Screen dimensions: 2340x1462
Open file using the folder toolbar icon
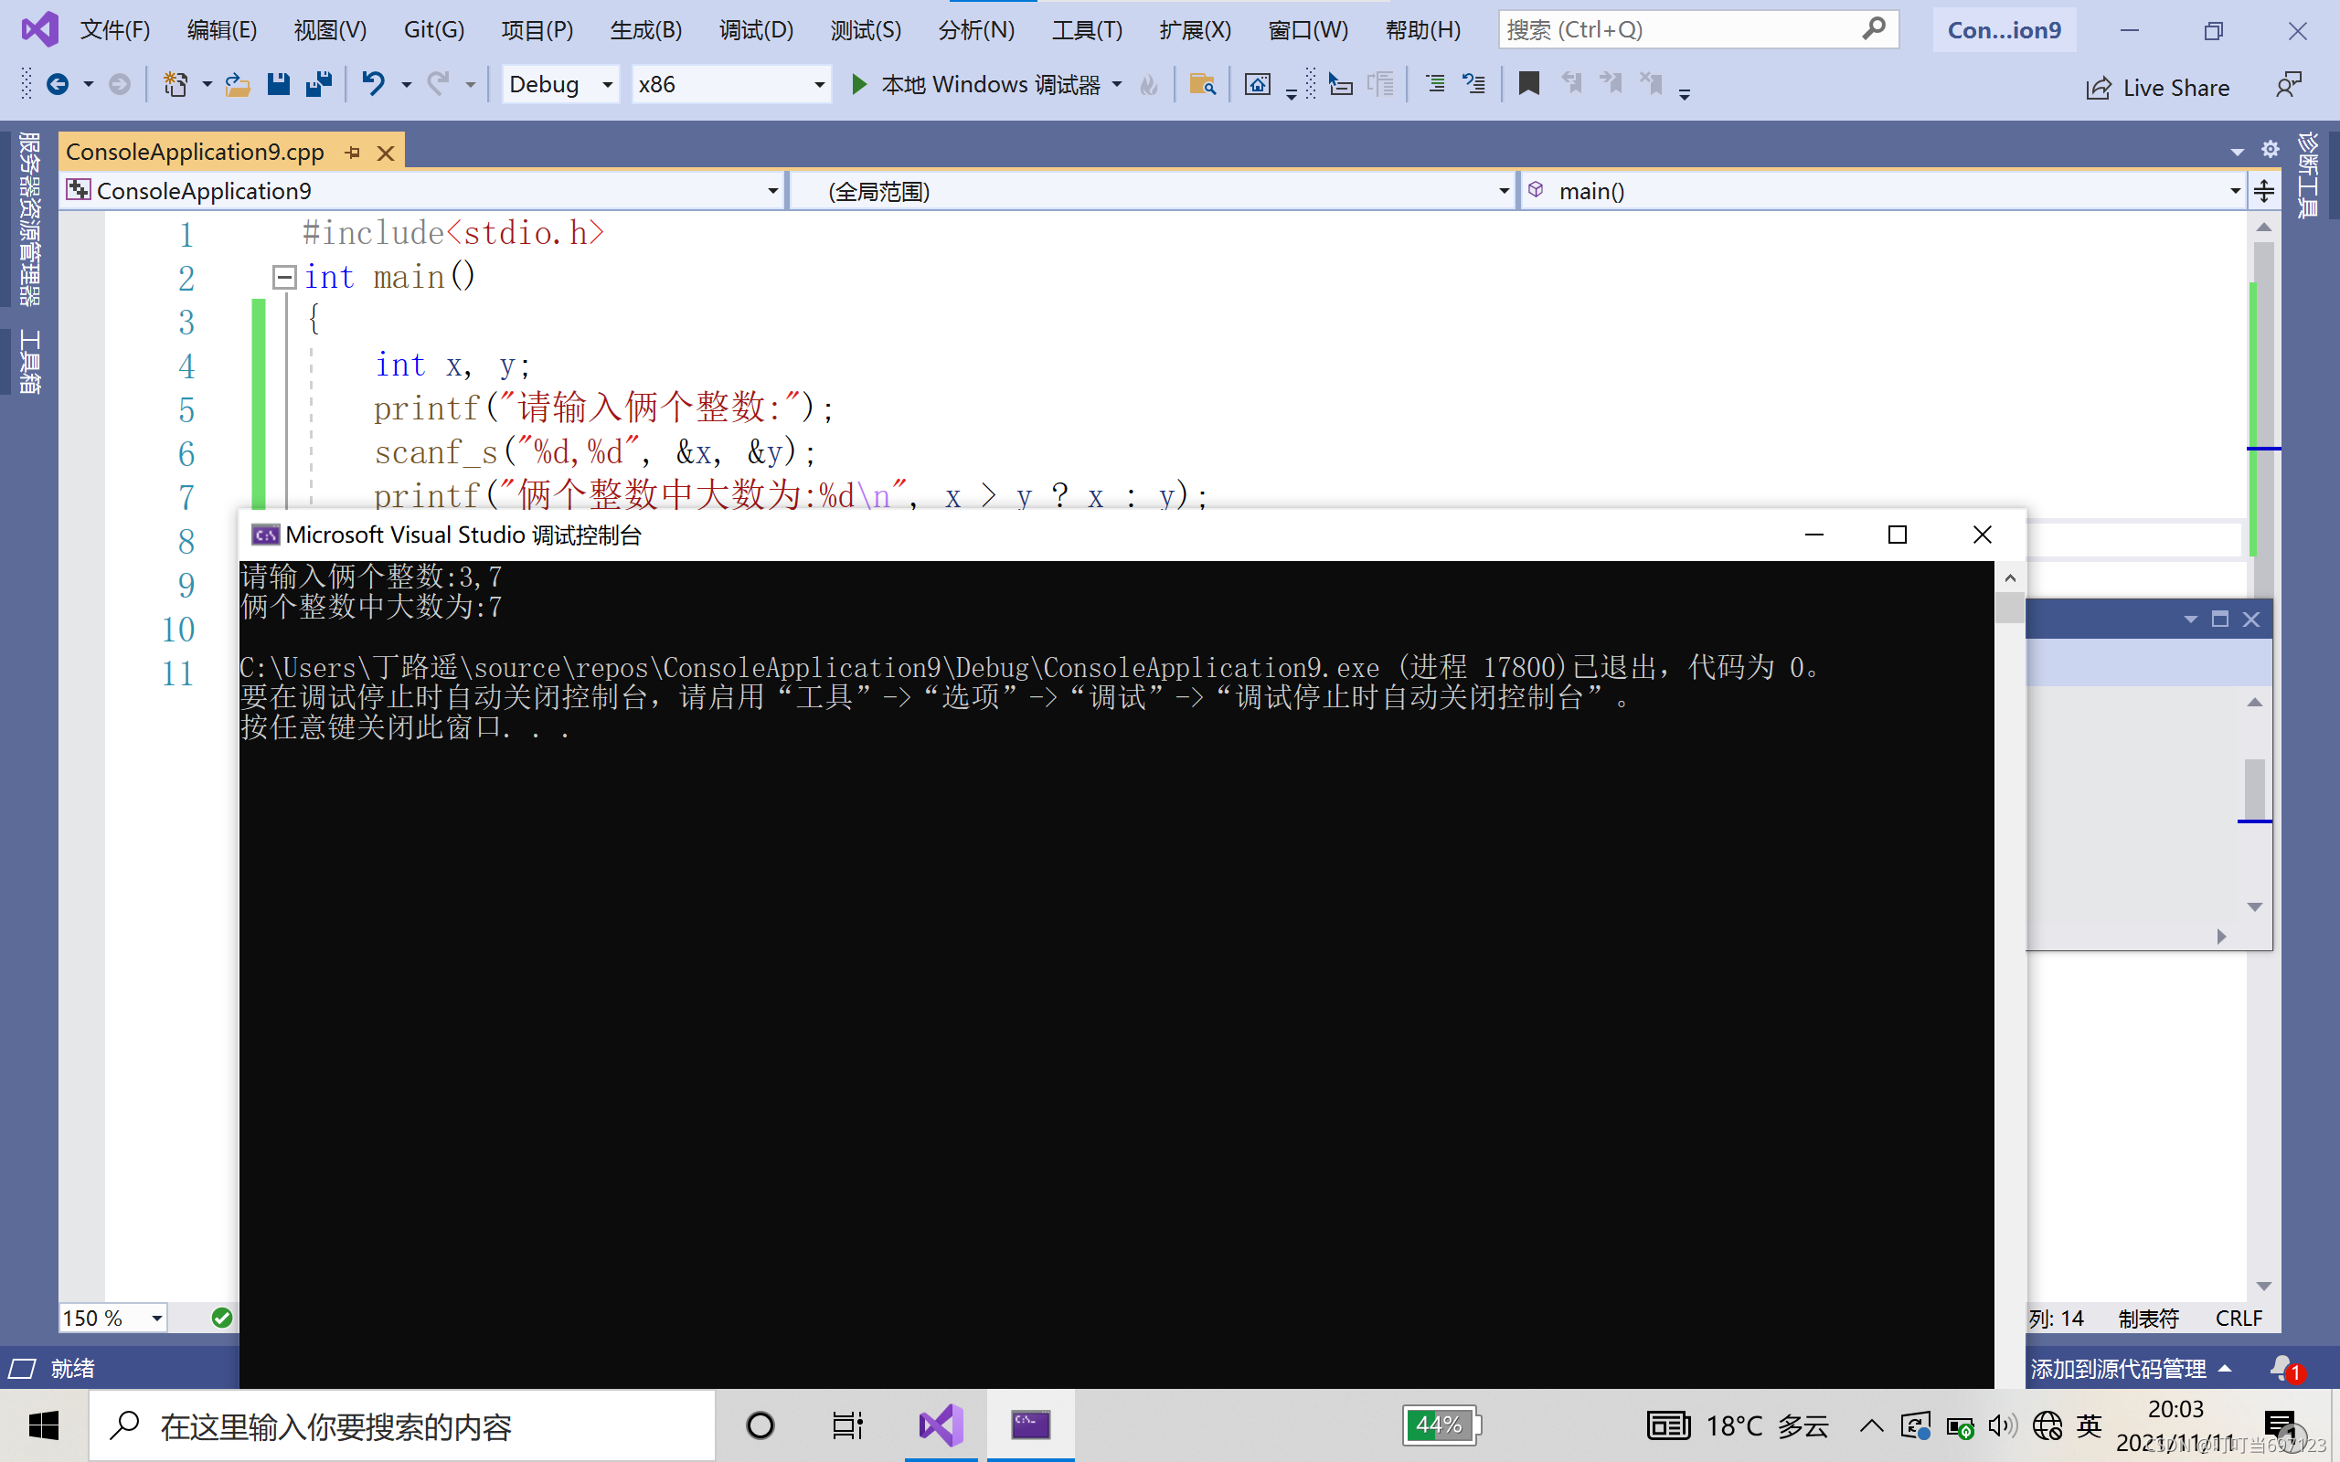237,85
